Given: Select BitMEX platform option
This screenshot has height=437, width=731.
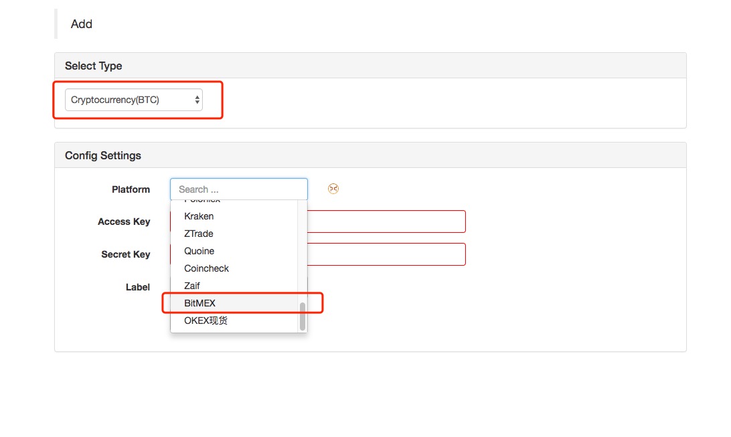Looking at the screenshot, I should pyautogui.click(x=234, y=303).
